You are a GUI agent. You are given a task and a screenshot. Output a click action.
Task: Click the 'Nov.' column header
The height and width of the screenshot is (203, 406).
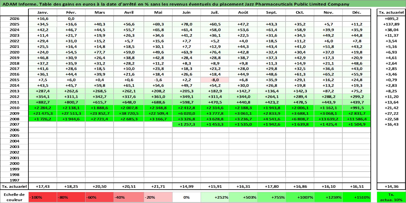pyautogui.click(x=328, y=12)
